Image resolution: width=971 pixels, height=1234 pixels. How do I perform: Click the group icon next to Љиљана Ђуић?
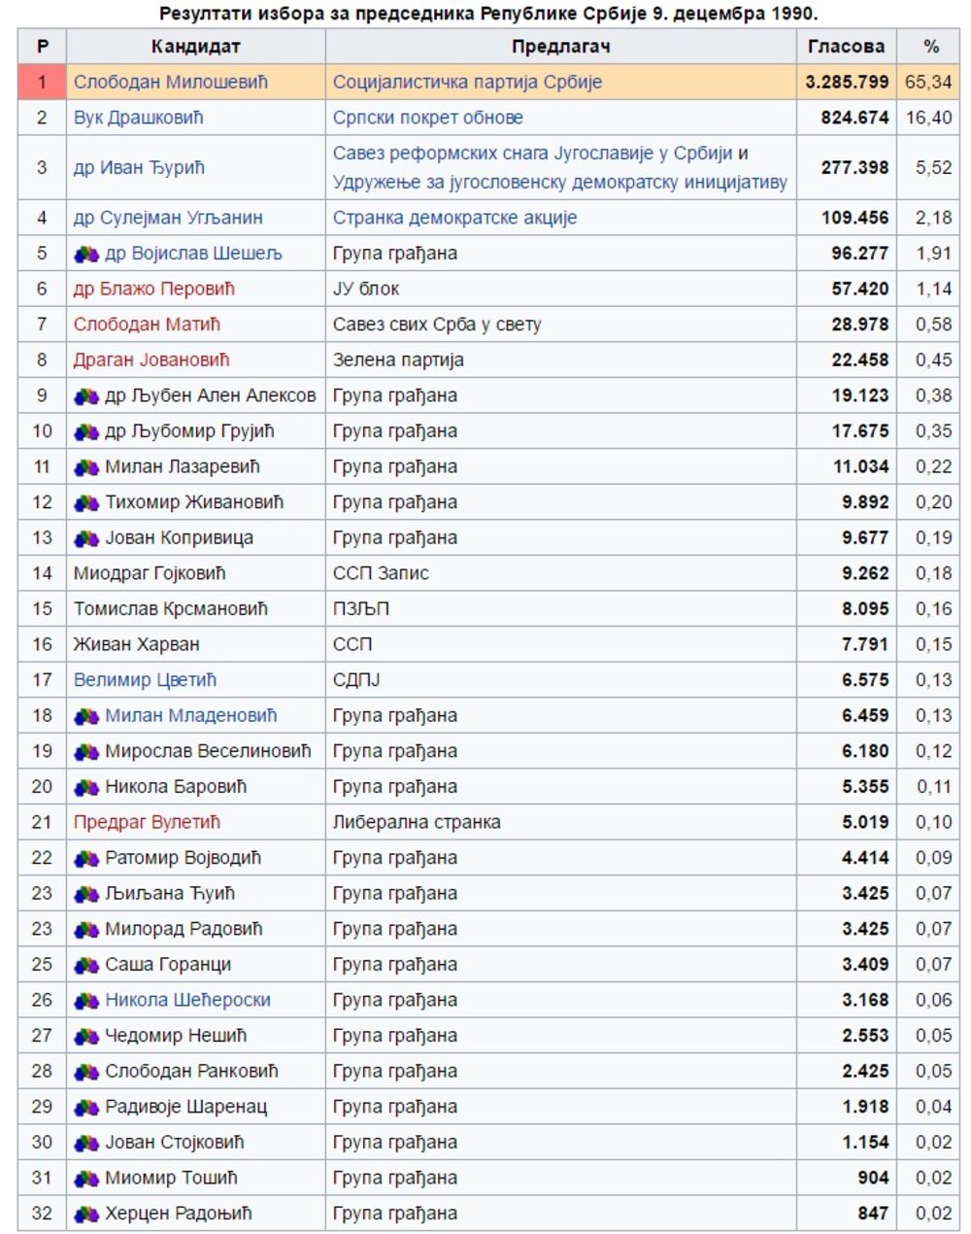point(86,894)
